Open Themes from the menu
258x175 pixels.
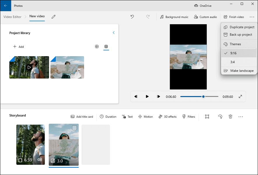[239, 44]
